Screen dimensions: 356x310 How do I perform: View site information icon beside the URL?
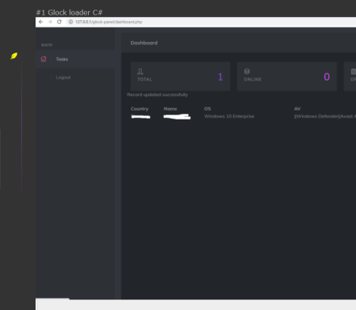pos(70,22)
